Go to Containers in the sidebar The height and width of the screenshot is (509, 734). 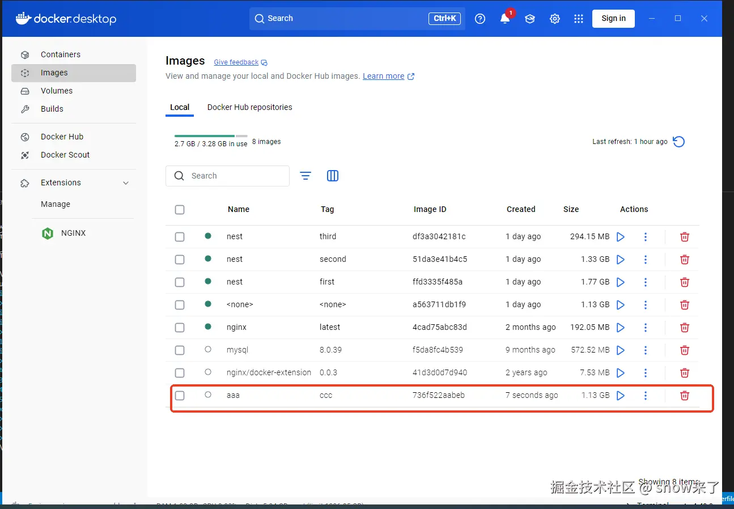pos(74,55)
